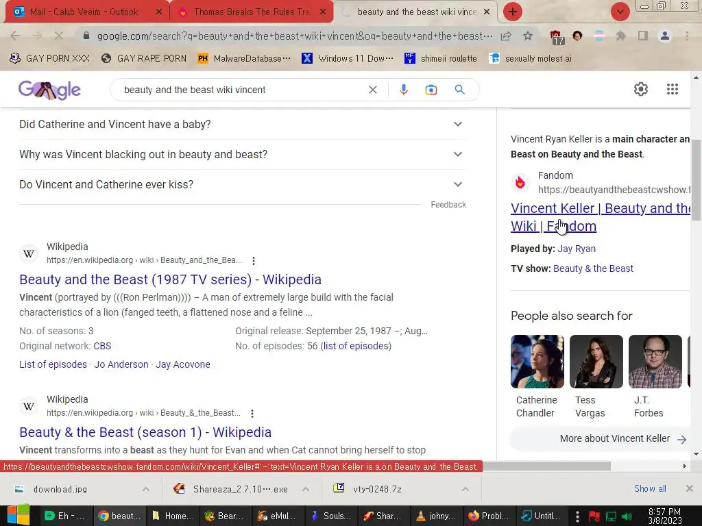Viewport: 702px width, 526px height.
Task: Show overflow taskbar items
Action: [577, 516]
